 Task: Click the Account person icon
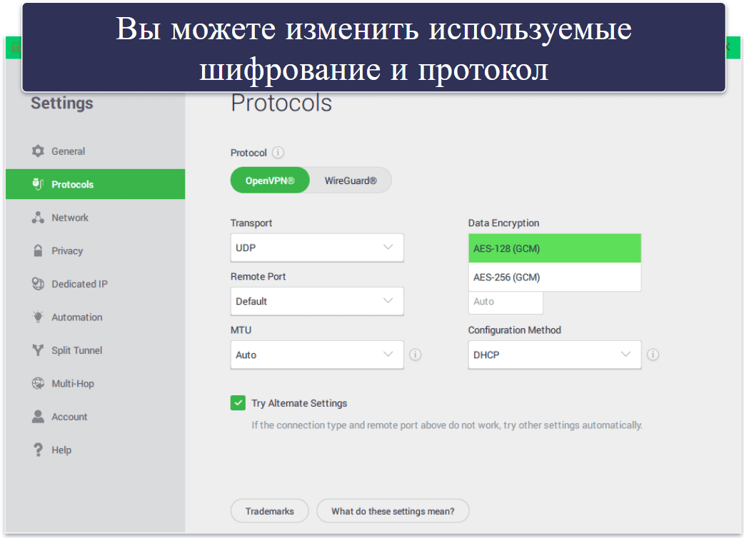click(38, 417)
